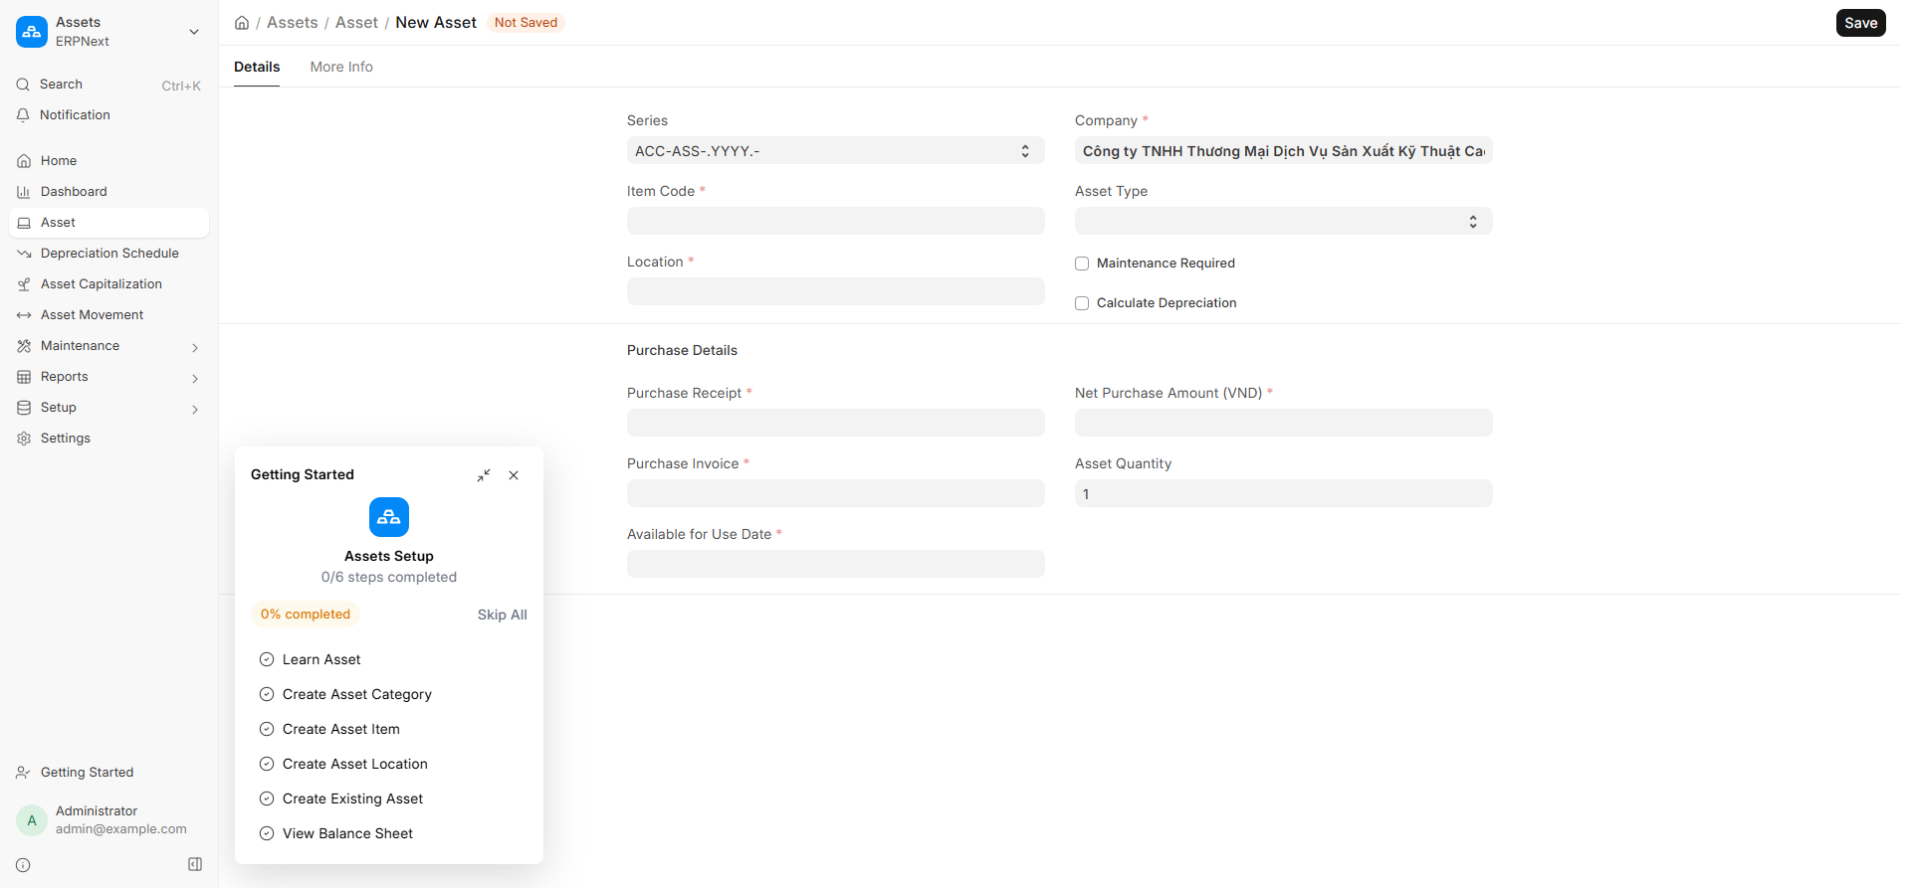This screenshot has height=888, width=1911.
Task: Select the Asset sidebar entry
Action: pyautogui.click(x=108, y=223)
